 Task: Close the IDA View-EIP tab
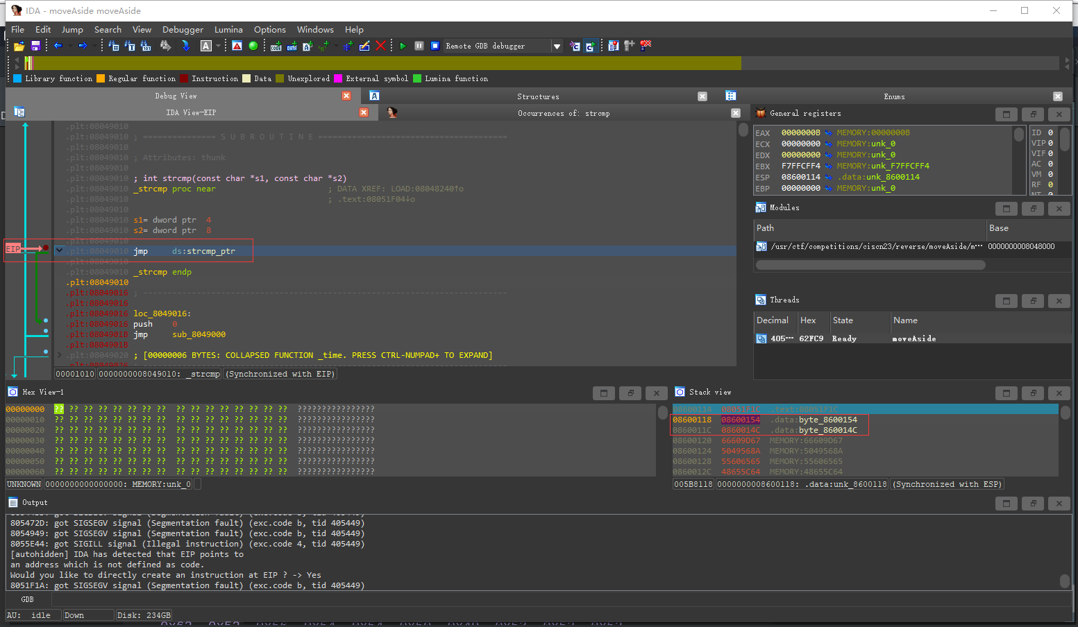click(364, 112)
